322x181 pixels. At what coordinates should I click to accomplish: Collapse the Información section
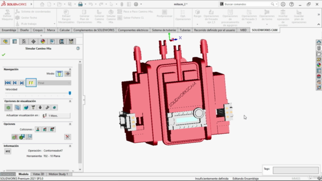(70, 146)
